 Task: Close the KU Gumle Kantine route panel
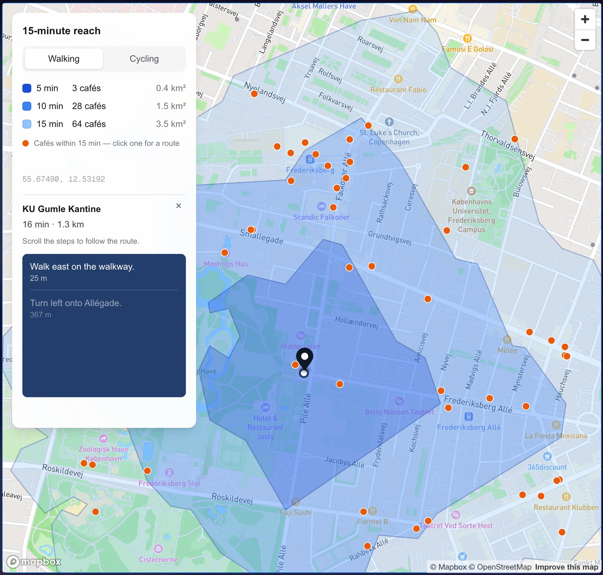click(179, 206)
